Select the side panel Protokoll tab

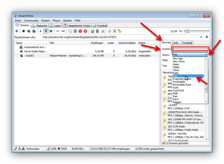click(188, 43)
